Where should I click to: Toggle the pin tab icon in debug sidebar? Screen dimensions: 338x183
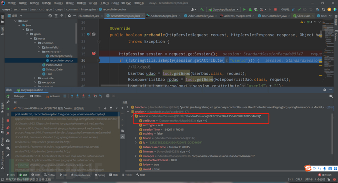tap(8, 155)
